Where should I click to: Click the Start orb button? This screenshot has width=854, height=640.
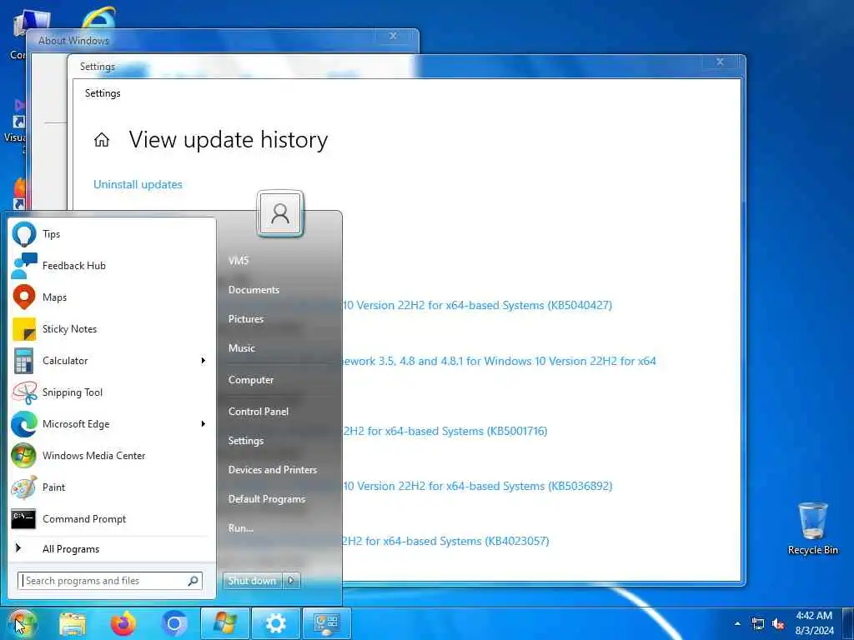22,623
